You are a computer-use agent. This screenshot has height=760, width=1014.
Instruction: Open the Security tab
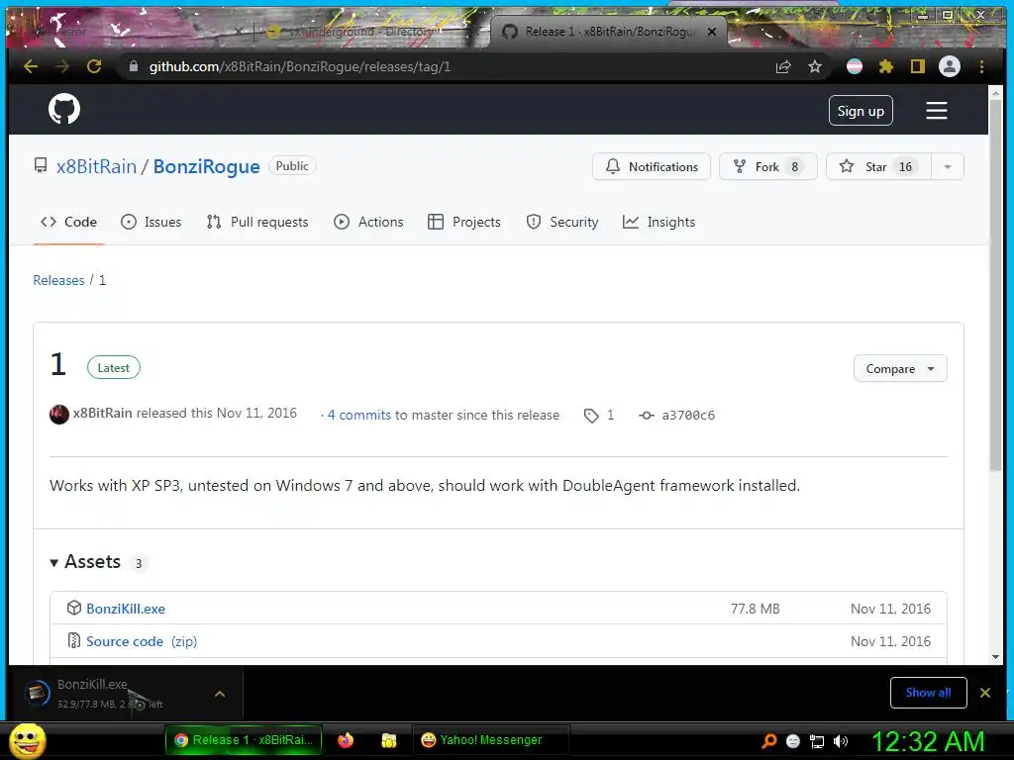(562, 222)
